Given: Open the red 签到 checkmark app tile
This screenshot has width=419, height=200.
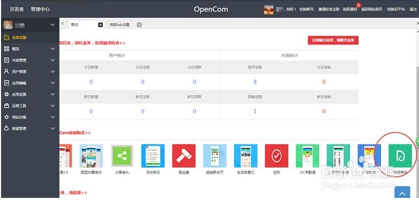Looking at the screenshot, I should pyautogui.click(x=277, y=156).
